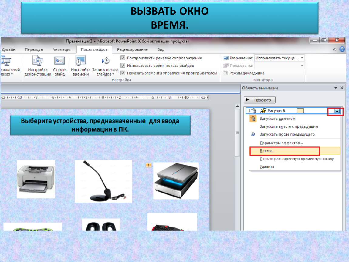Open Настройка времени rehearsal timing tool
The image size is (349, 262).
coord(80,61)
